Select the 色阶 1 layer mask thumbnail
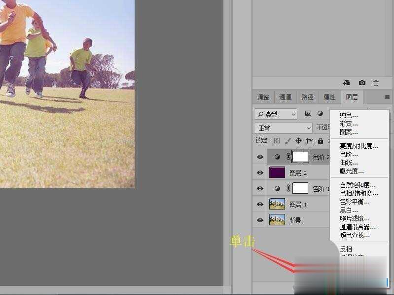The image size is (394, 295). click(300, 188)
